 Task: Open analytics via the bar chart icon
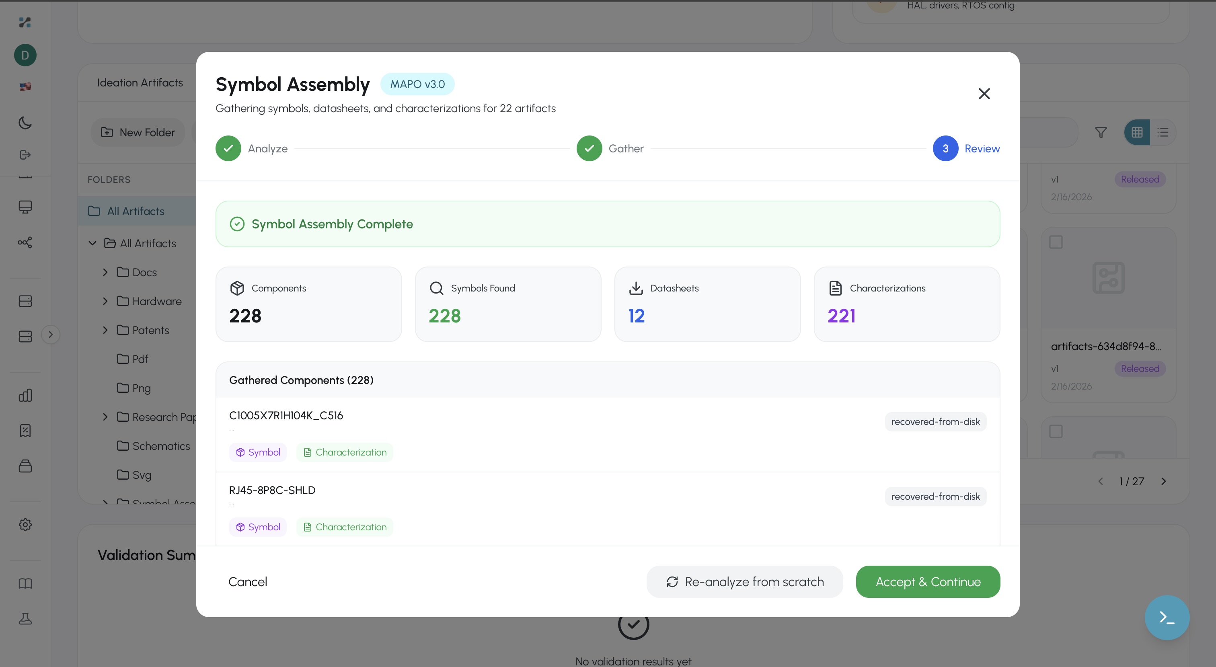[25, 396]
